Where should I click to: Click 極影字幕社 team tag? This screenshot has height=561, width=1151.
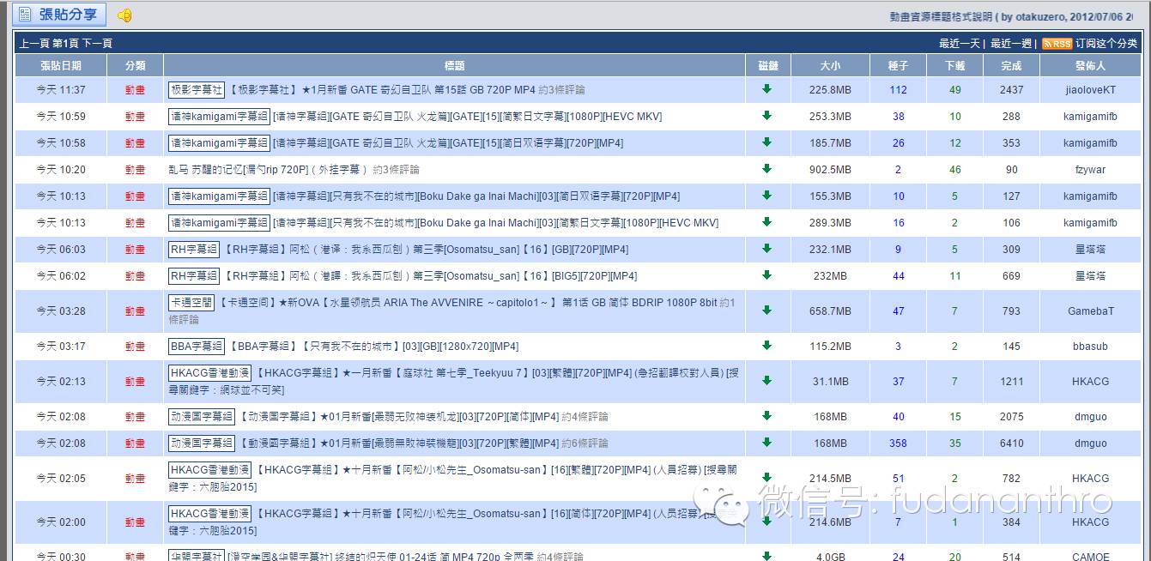pos(197,89)
